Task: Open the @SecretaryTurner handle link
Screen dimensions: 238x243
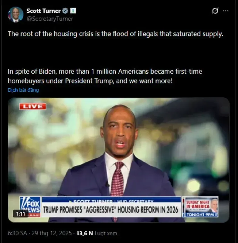Action: coord(50,19)
